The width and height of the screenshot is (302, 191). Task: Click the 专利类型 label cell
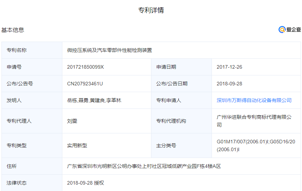click(32, 145)
